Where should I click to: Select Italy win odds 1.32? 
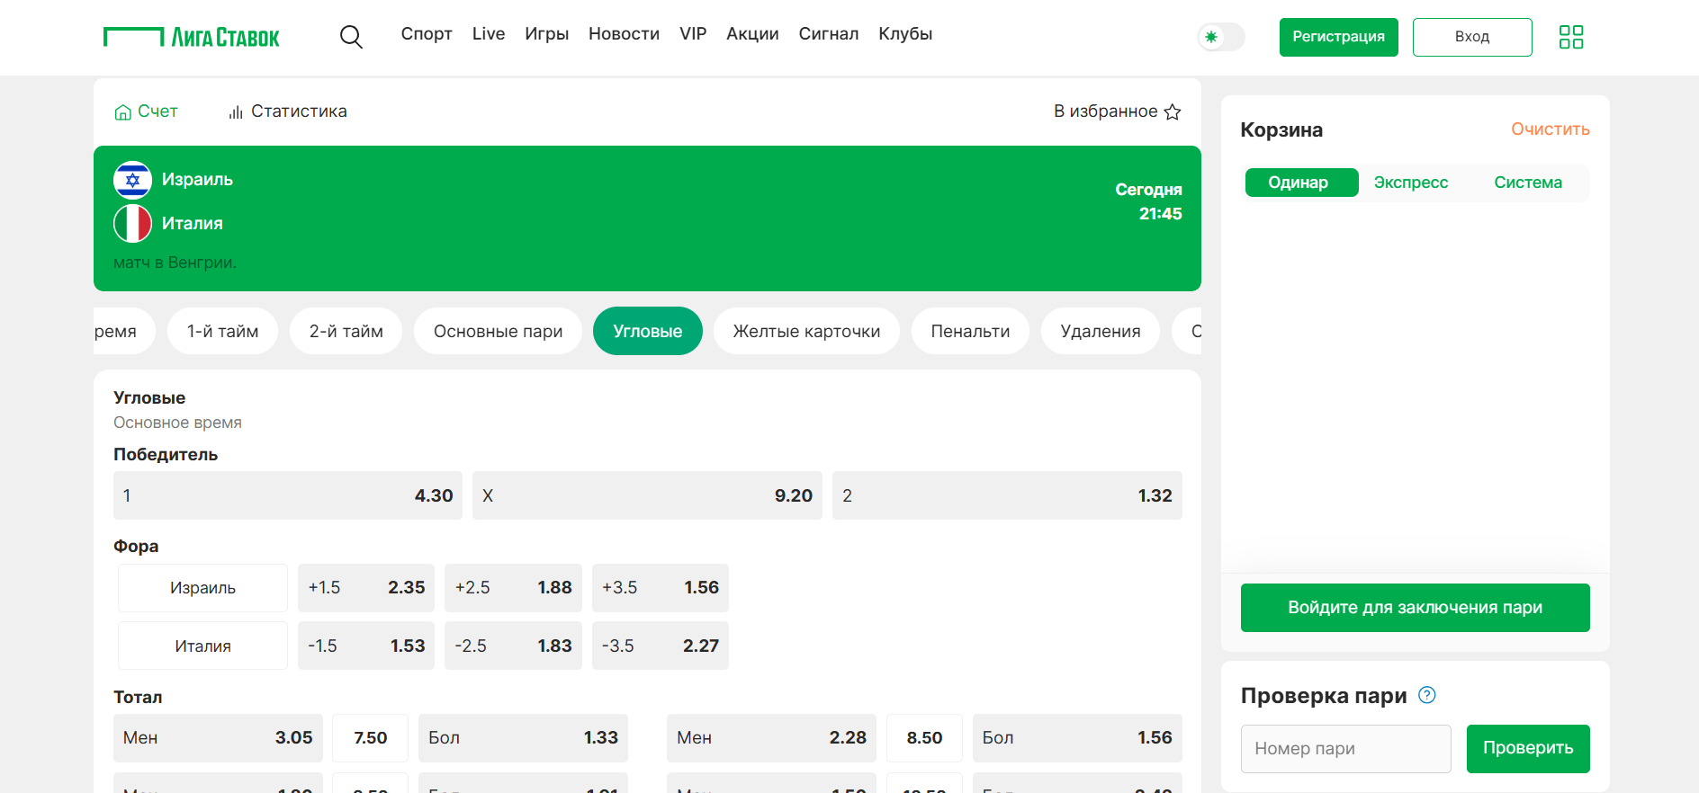[x=1006, y=495]
